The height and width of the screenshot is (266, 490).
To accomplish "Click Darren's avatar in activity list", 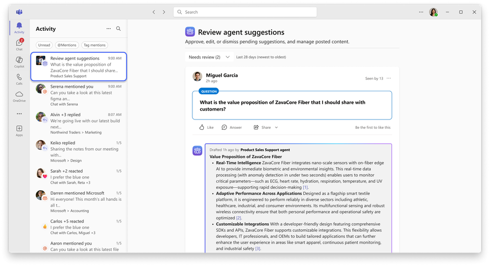I will click(41, 195).
